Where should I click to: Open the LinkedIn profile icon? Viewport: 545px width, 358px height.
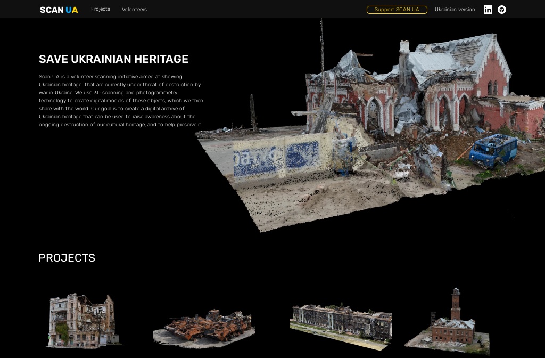488,10
